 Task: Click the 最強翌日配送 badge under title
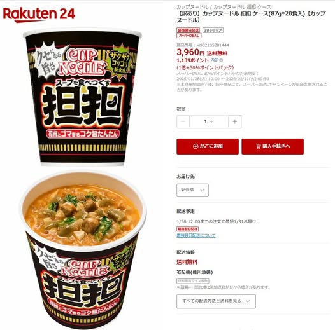point(188,30)
